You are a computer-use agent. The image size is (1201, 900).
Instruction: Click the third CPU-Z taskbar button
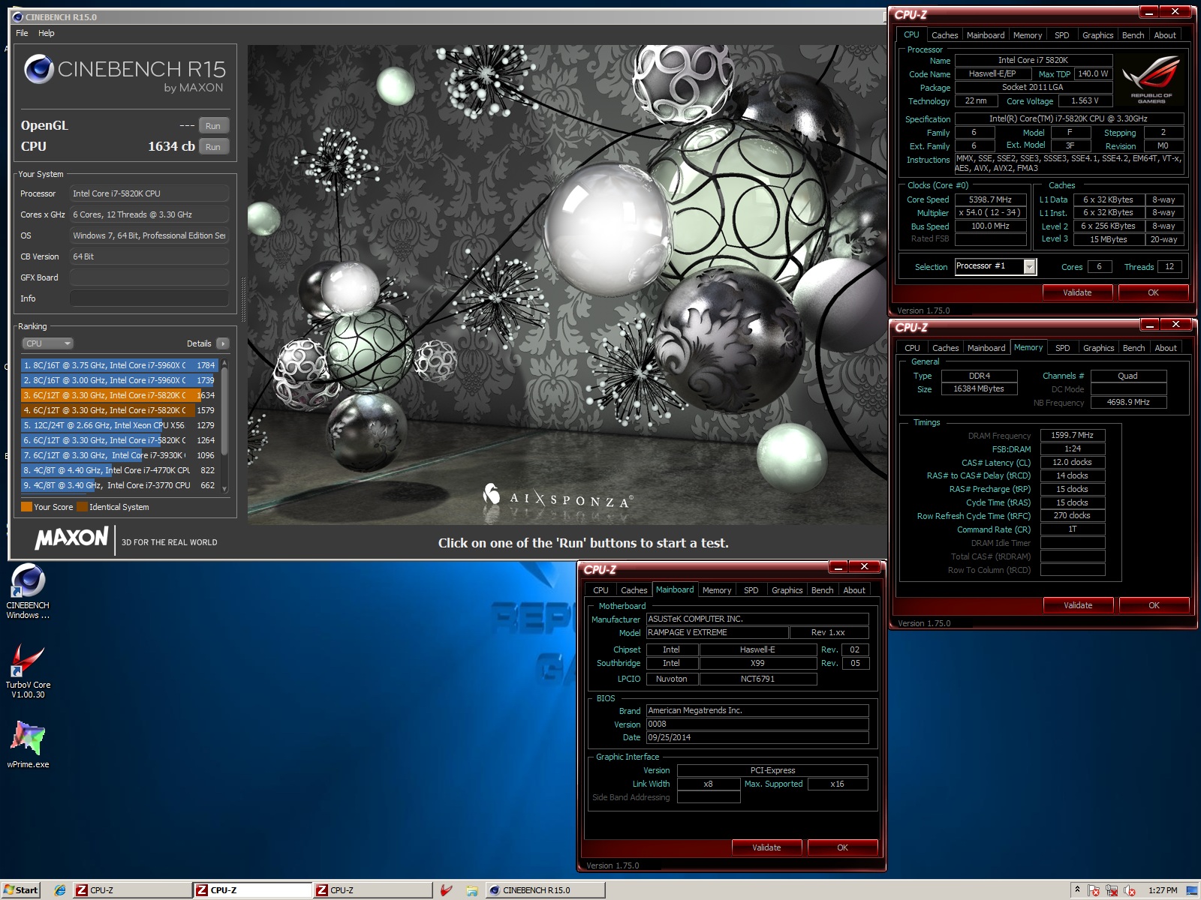click(x=373, y=890)
